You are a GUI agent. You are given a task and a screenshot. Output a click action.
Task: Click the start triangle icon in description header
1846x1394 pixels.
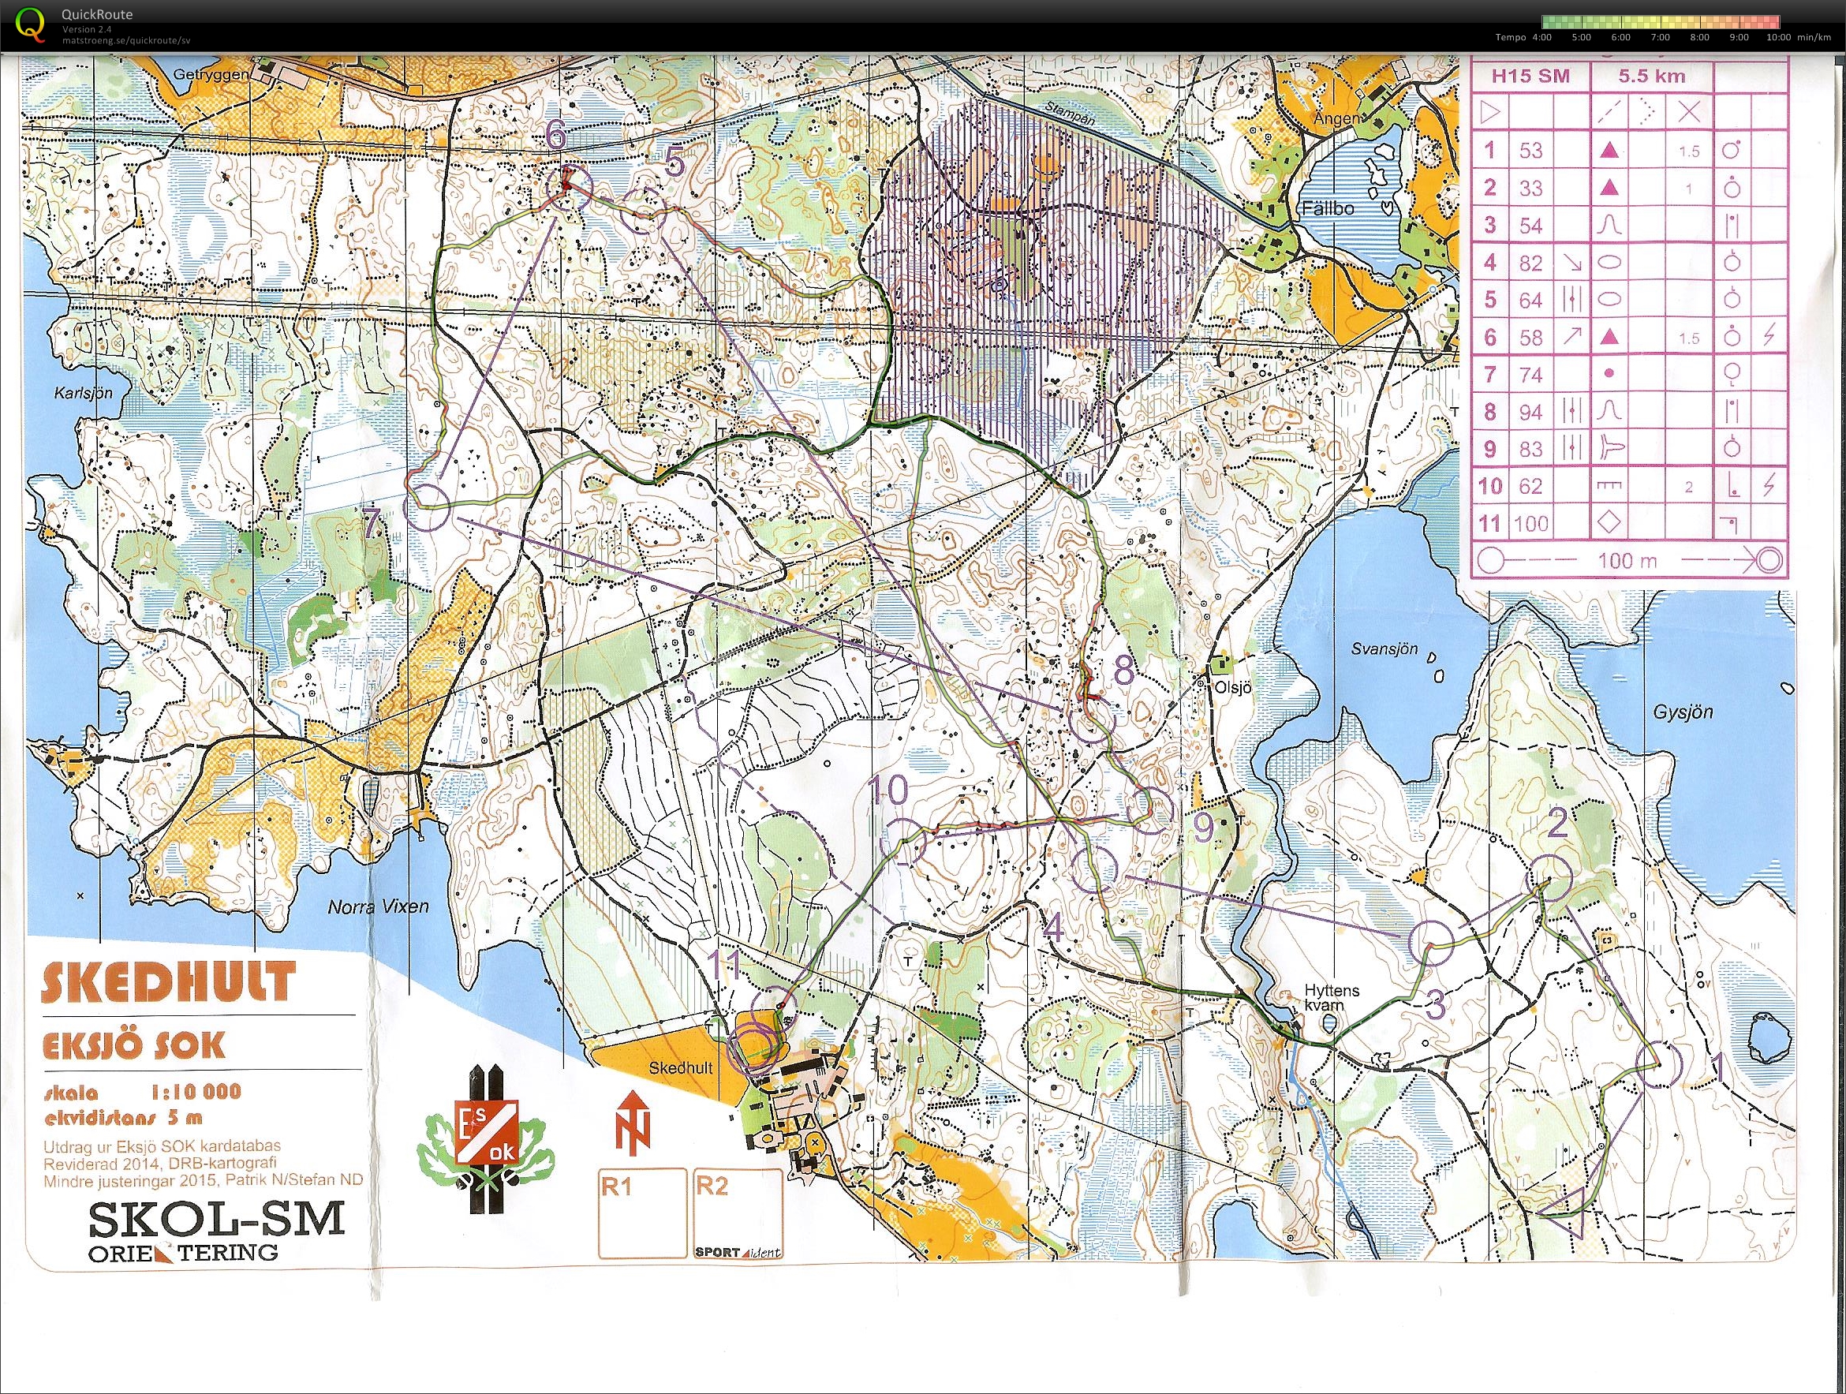(x=1490, y=112)
